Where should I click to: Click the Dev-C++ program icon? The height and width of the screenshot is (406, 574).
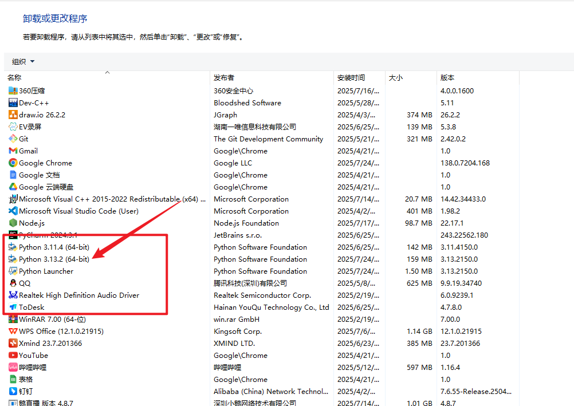click(13, 103)
